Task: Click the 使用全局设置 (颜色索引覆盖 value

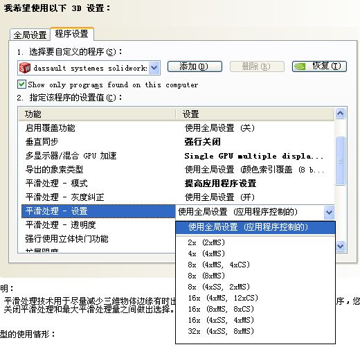Action: point(255,170)
